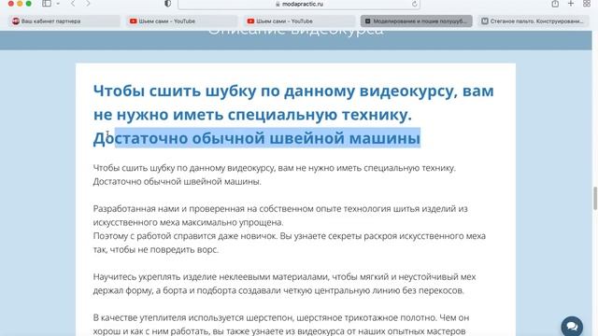Switch to the Ваш кабинет партнера tab

pyautogui.click(x=64, y=21)
